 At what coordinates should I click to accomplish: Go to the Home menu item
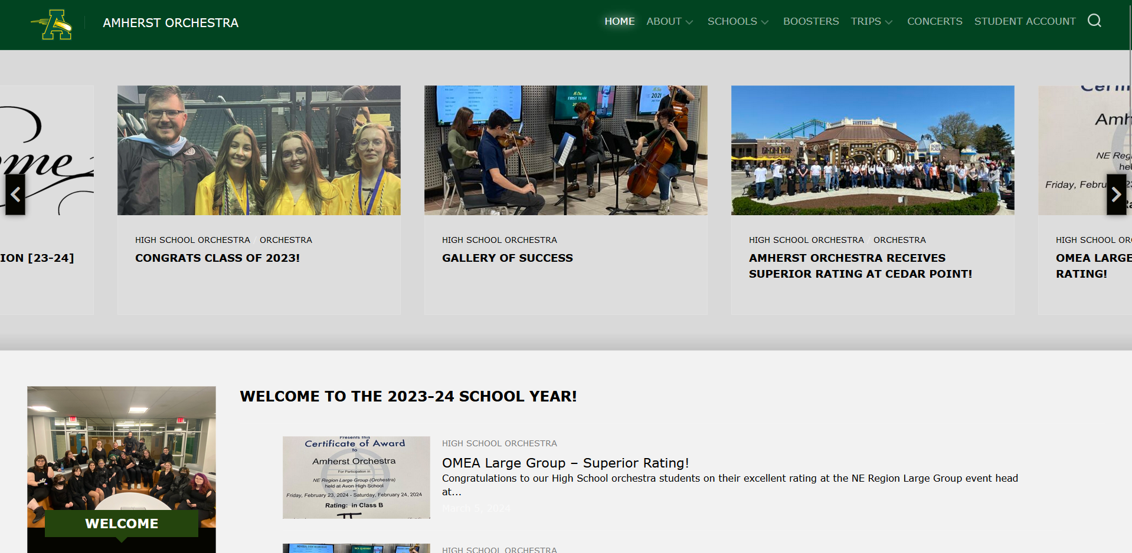click(x=619, y=21)
